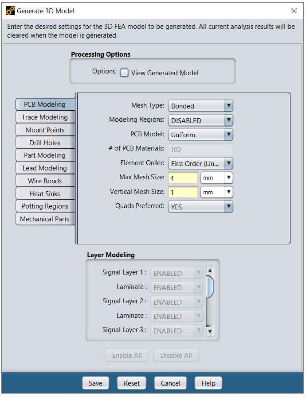Cancel the model generation dialog
The width and height of the screenshot is (306, 398).
(x=170, y=383)
